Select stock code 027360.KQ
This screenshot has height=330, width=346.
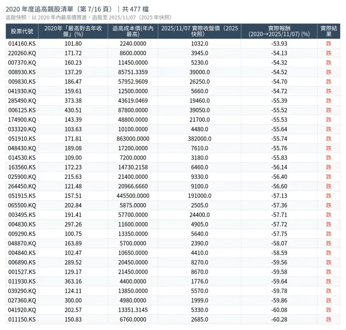pyautogui.click(x=22, y=300)
